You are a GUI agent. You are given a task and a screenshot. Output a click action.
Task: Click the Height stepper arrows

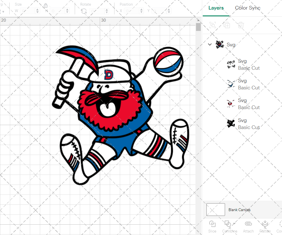[67, 11]
